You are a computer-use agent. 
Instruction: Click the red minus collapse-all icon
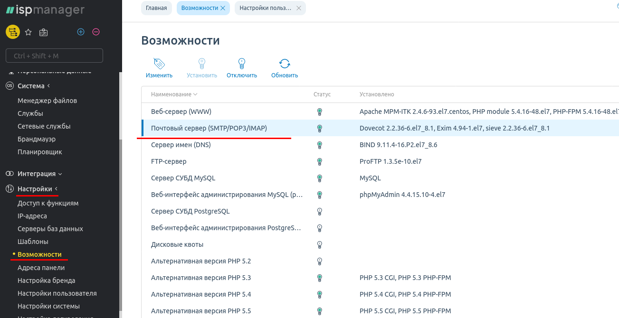point(96,32)
